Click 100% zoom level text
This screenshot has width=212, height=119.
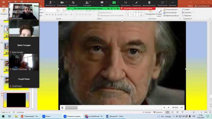(x=206, y=112)
